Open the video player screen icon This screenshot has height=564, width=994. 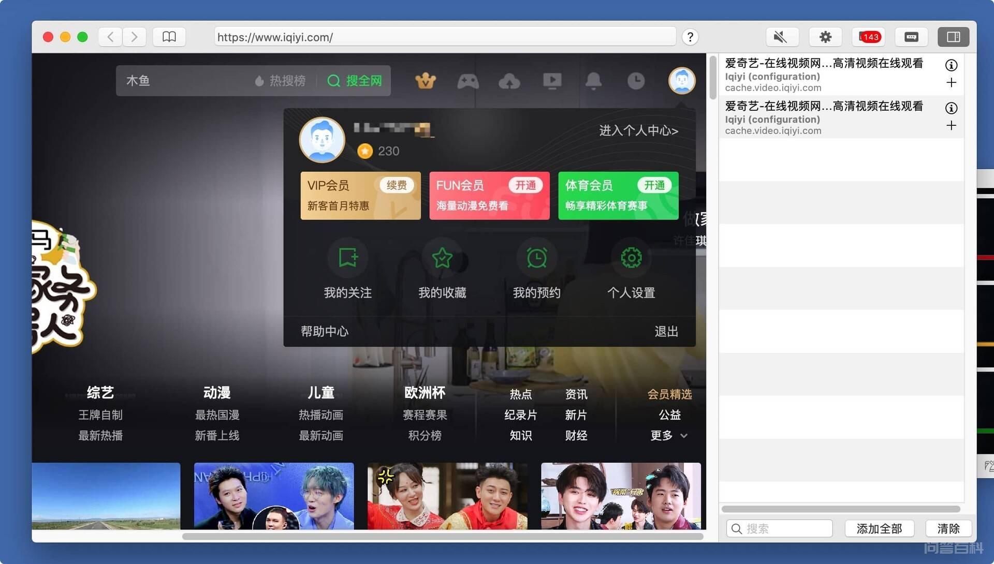552,81
